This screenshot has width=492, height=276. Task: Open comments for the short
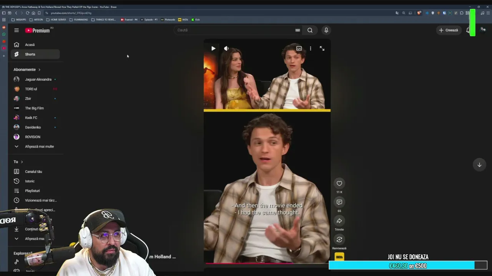point(339,202)
